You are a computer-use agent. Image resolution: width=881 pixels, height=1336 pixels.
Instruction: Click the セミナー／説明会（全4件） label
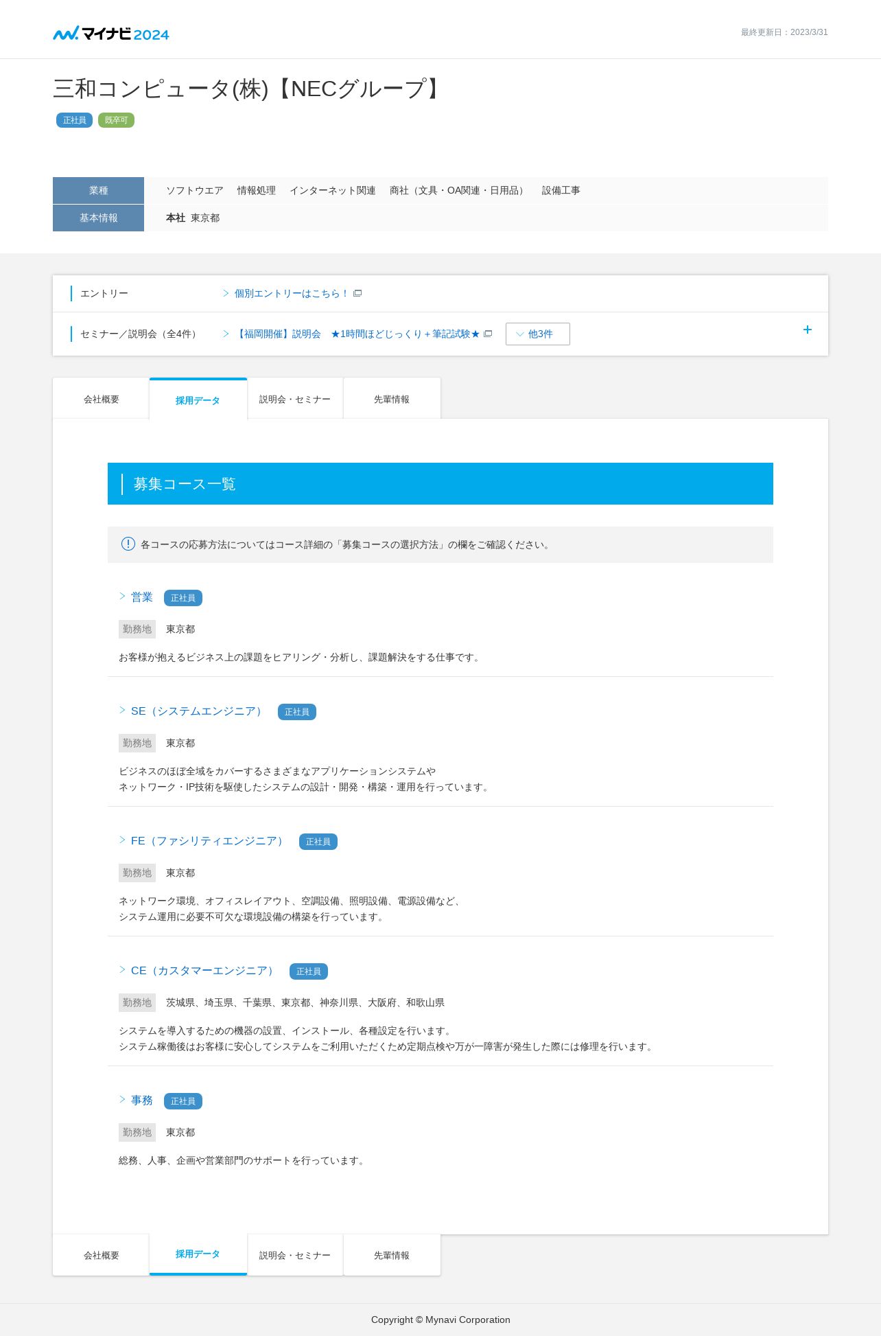click(x=141, y=334)
